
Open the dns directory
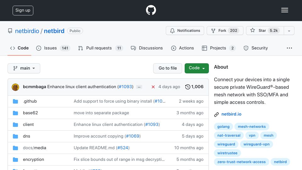click(26, 136)
